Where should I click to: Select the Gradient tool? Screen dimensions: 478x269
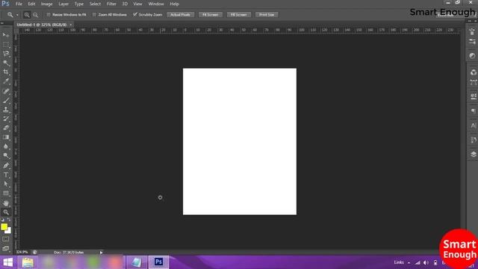coord(6,137)
